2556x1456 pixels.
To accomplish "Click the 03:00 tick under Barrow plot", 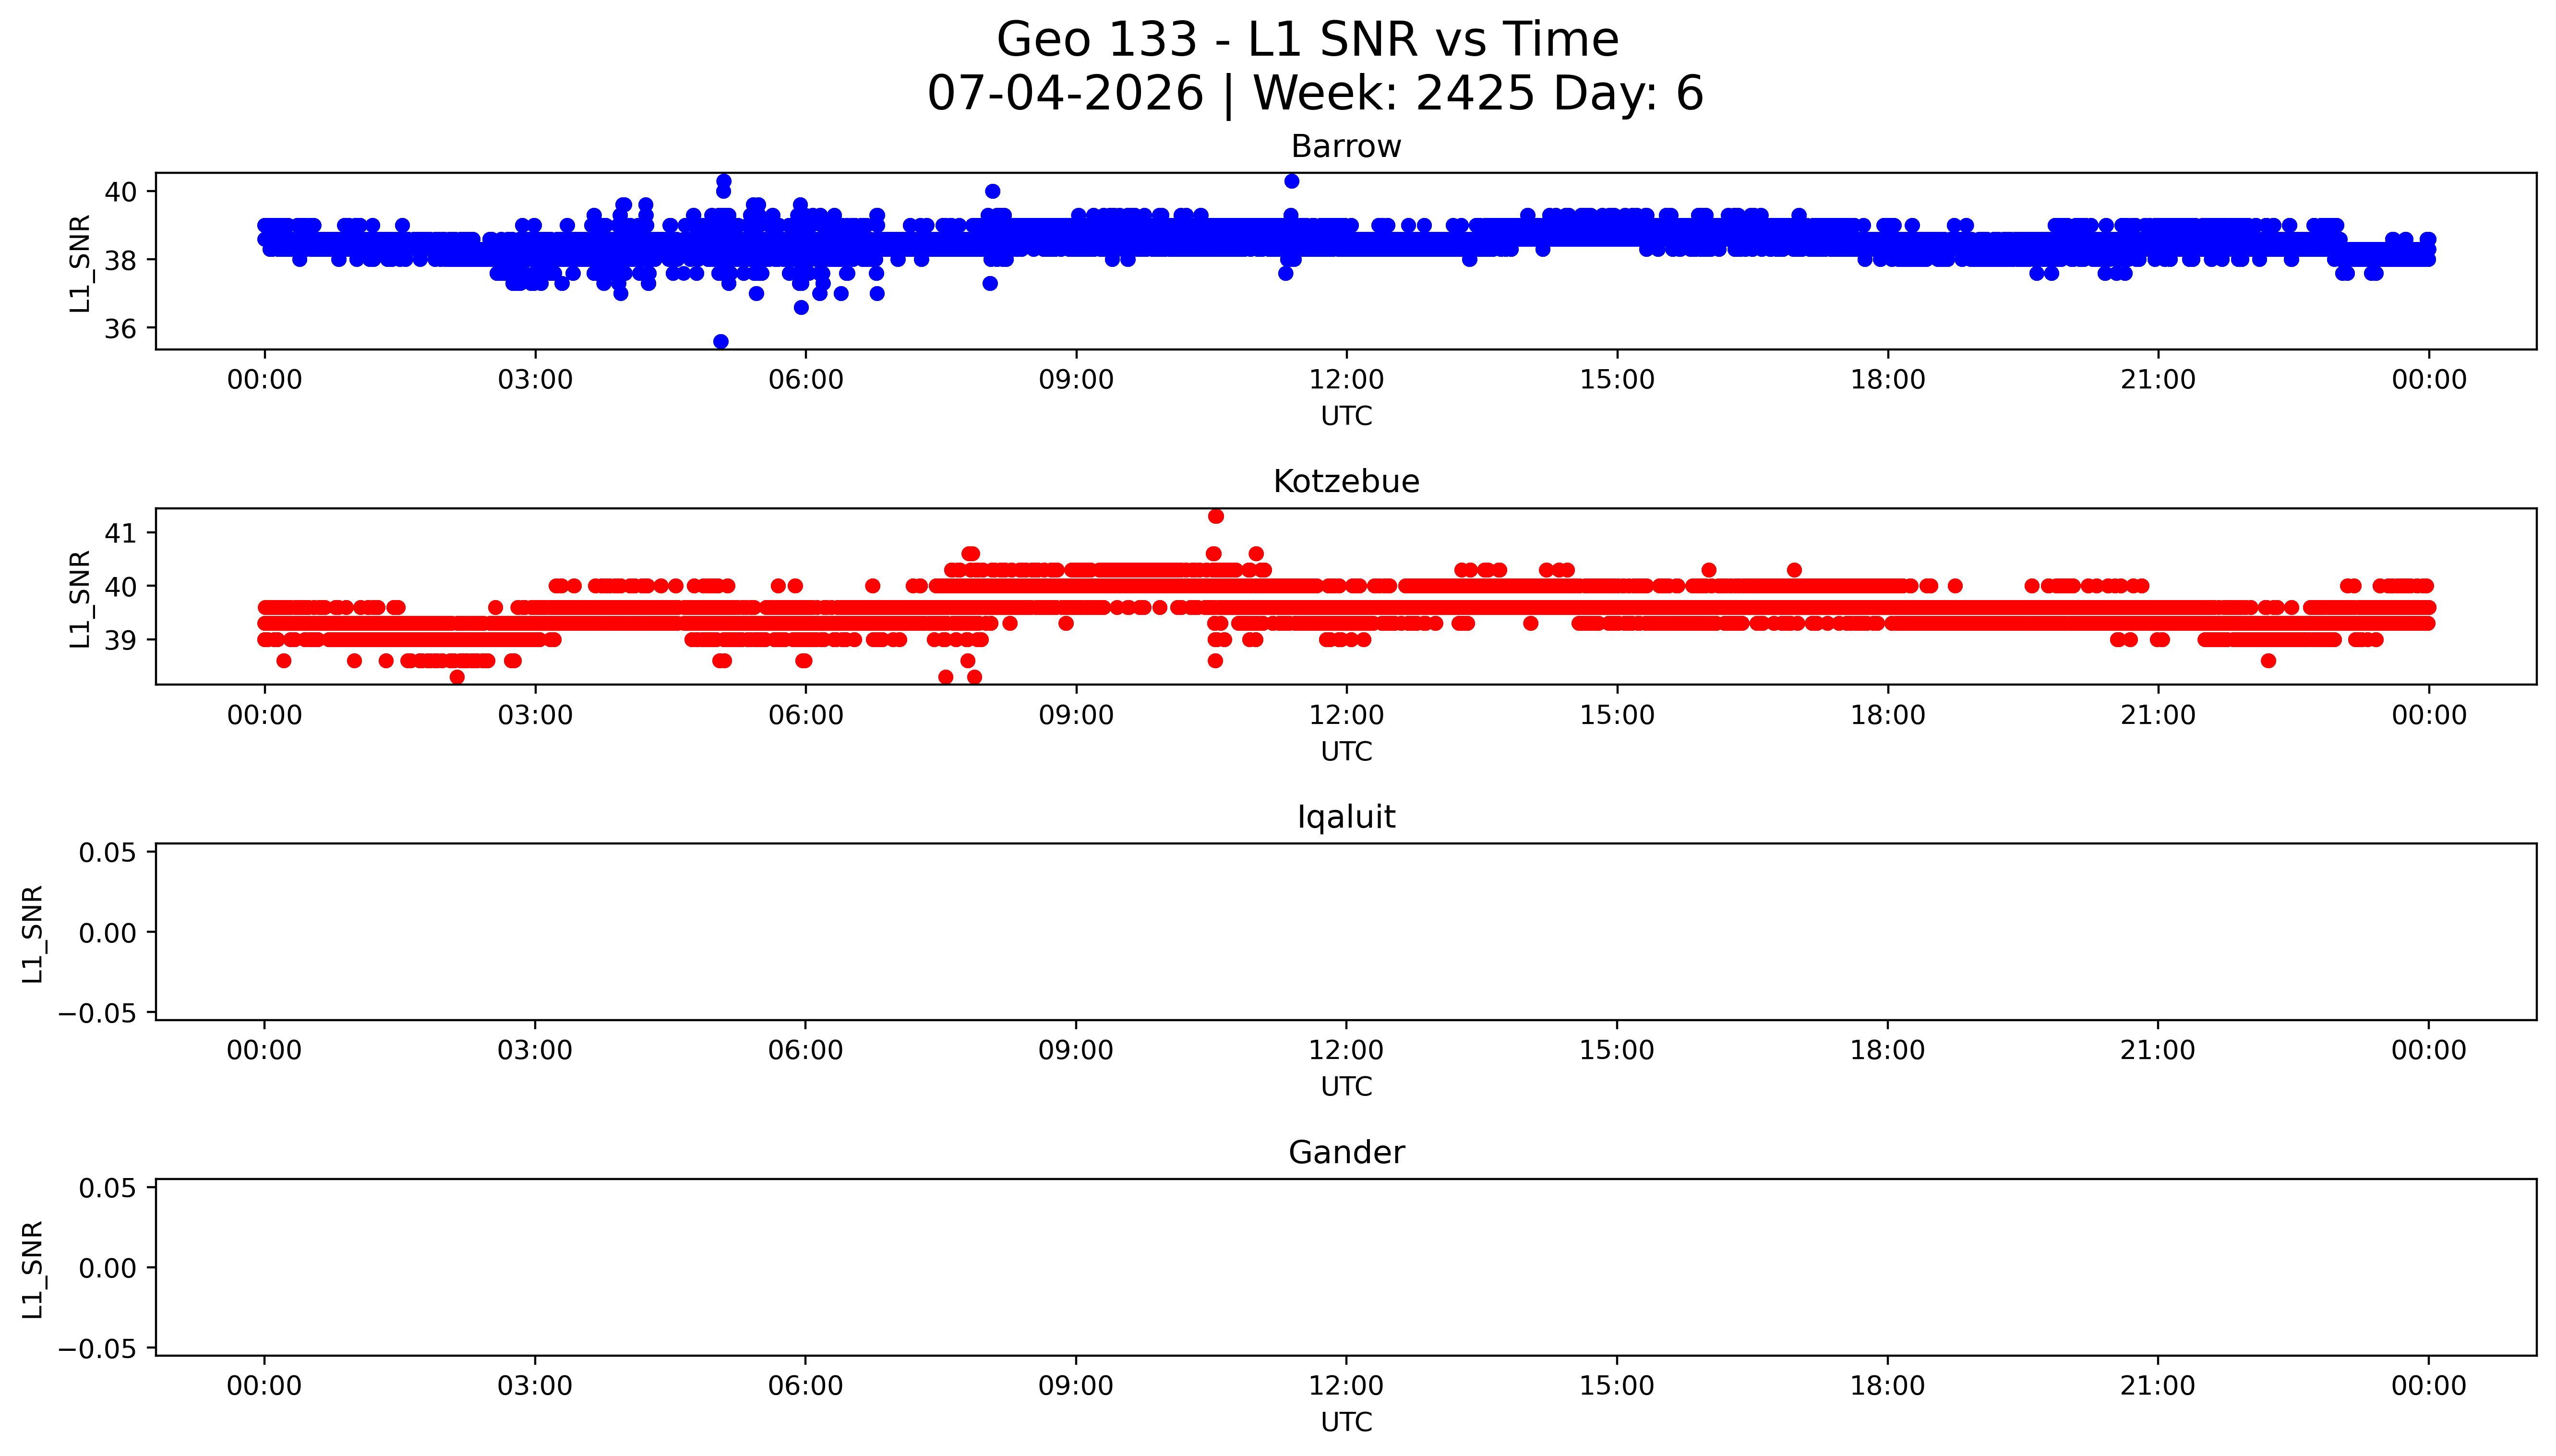I will coord(535,380).
